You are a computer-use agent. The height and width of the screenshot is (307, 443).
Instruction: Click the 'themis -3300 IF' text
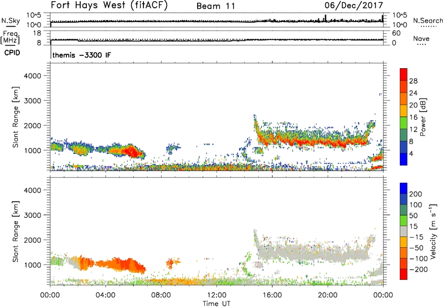(81, 55)
